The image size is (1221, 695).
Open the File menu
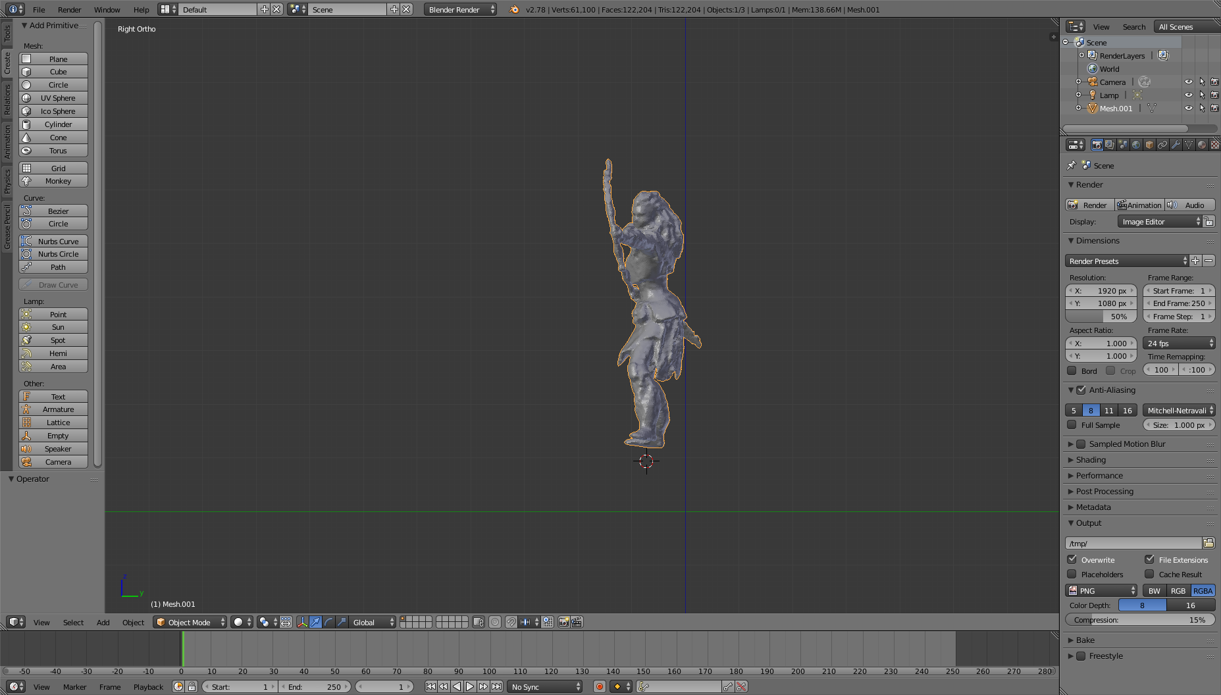(39, 9)
